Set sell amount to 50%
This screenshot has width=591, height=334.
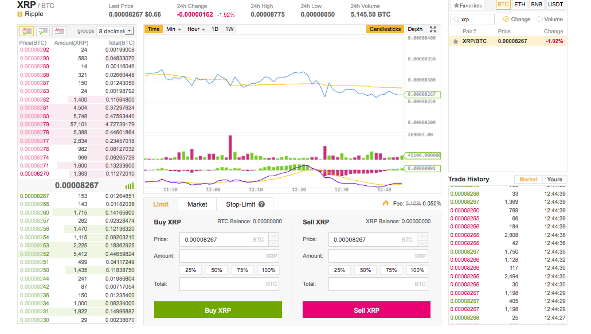[x=365, y=270]
